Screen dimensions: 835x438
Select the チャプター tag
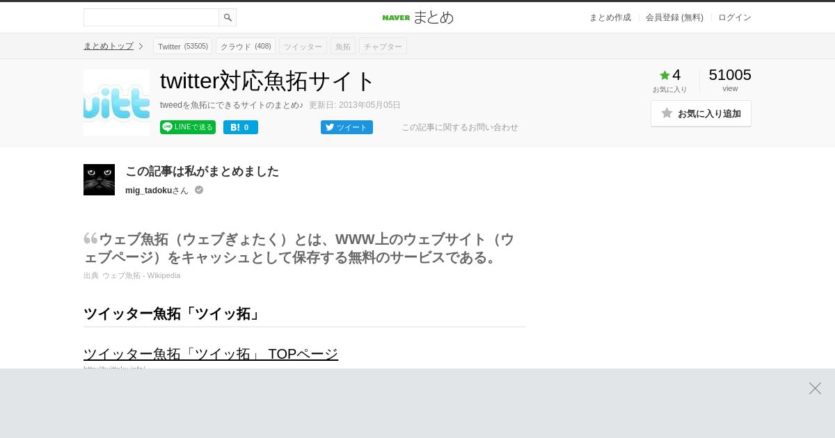383,46
